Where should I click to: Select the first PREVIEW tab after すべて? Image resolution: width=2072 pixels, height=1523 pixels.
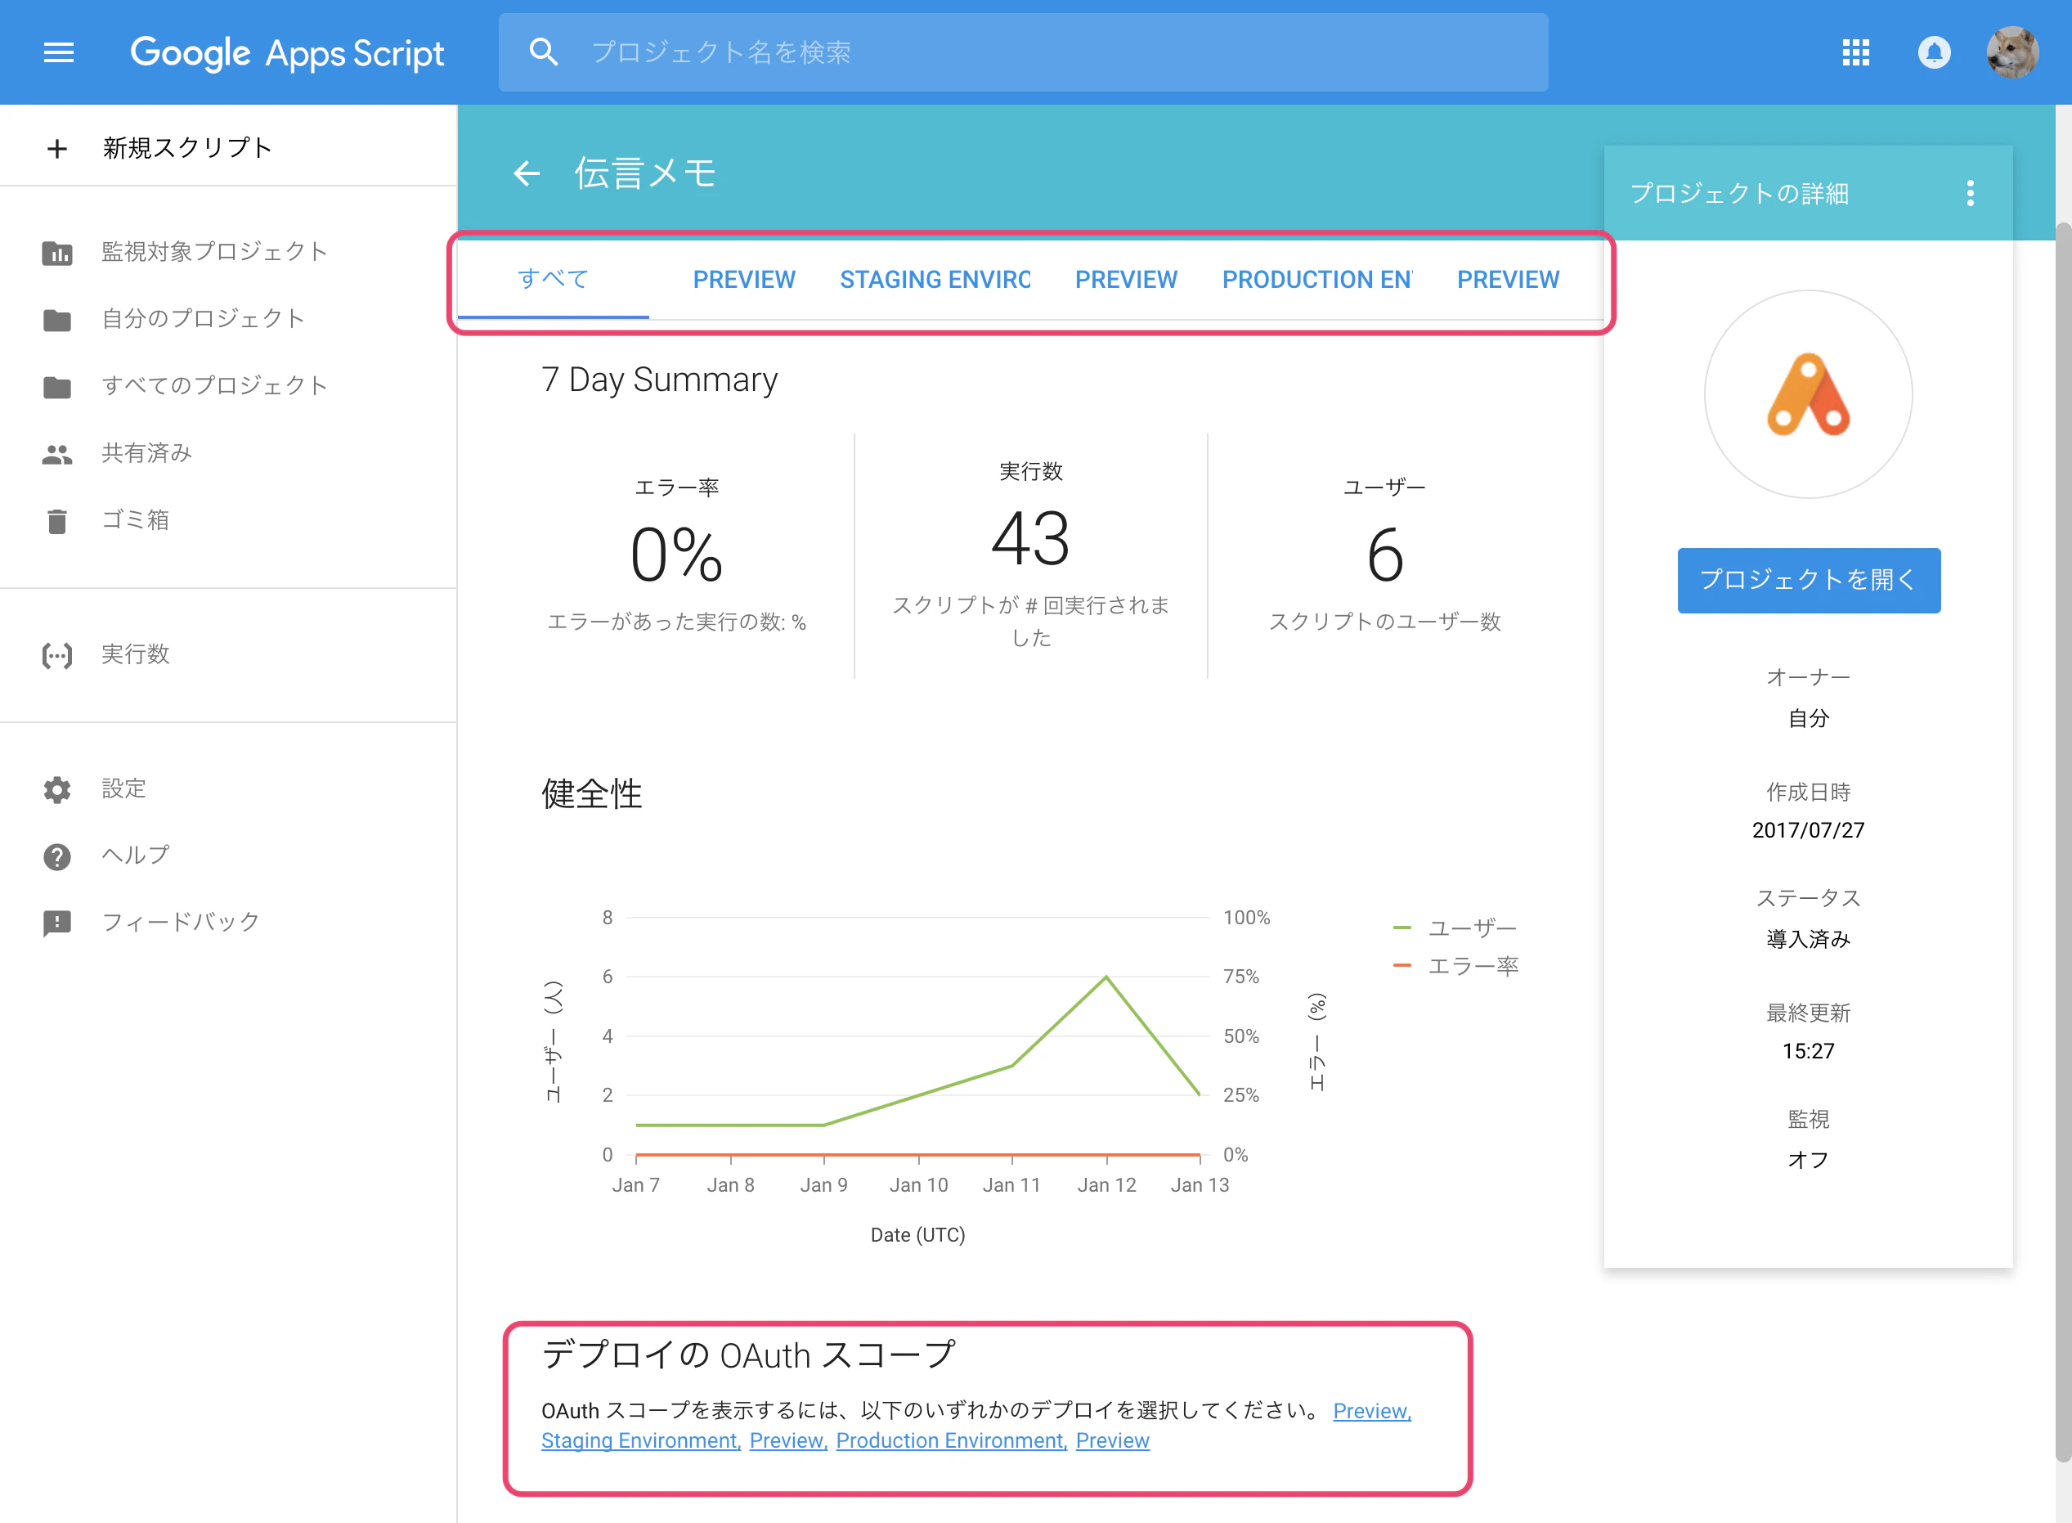[x=744, y=280]
